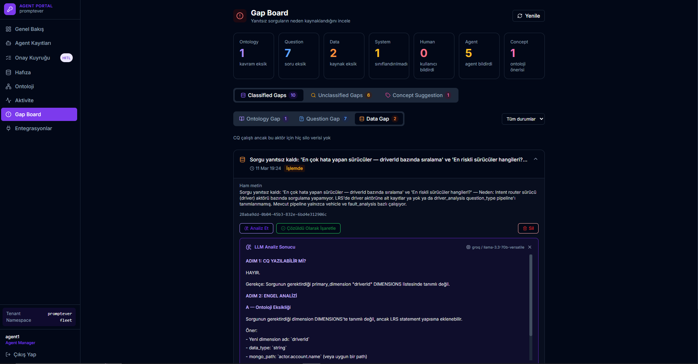
Task: Click the Çıkış Yap logout icon
Action: pos(8,354)
